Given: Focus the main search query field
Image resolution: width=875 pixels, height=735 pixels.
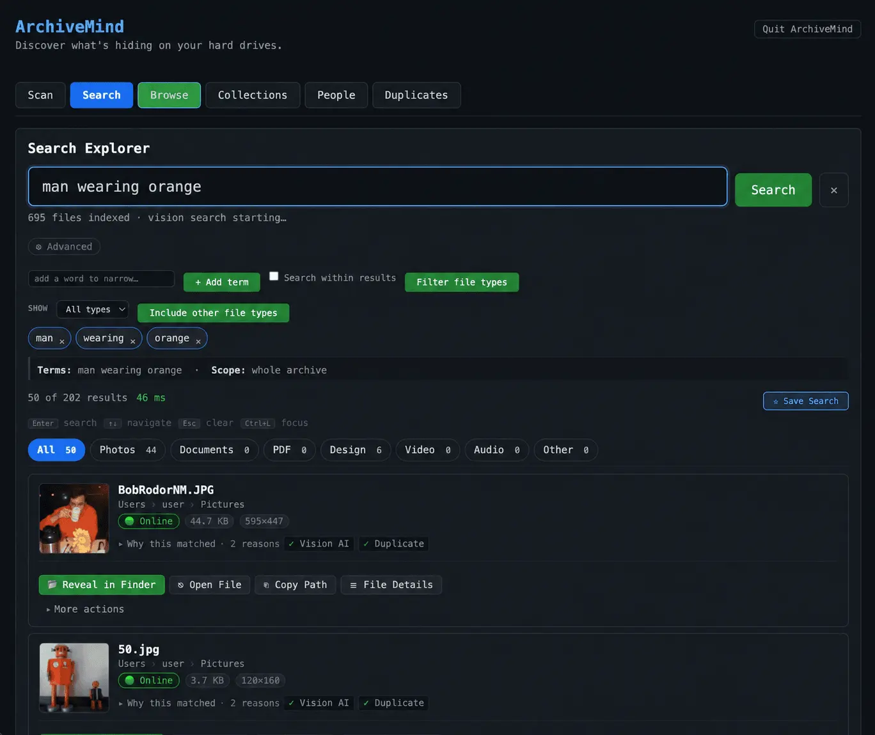Looking at the screenshot, I should pos(377,187).
